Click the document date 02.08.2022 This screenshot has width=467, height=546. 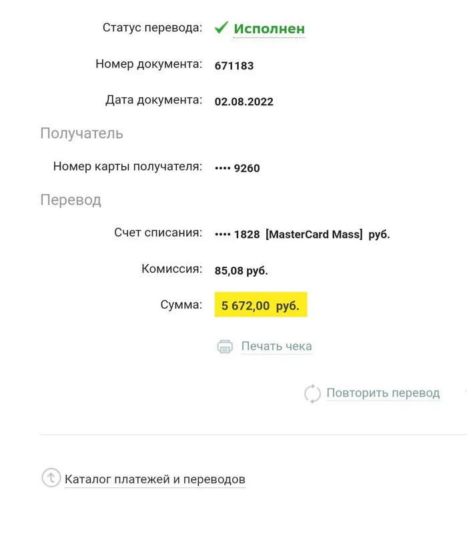(x=244, y=102)
